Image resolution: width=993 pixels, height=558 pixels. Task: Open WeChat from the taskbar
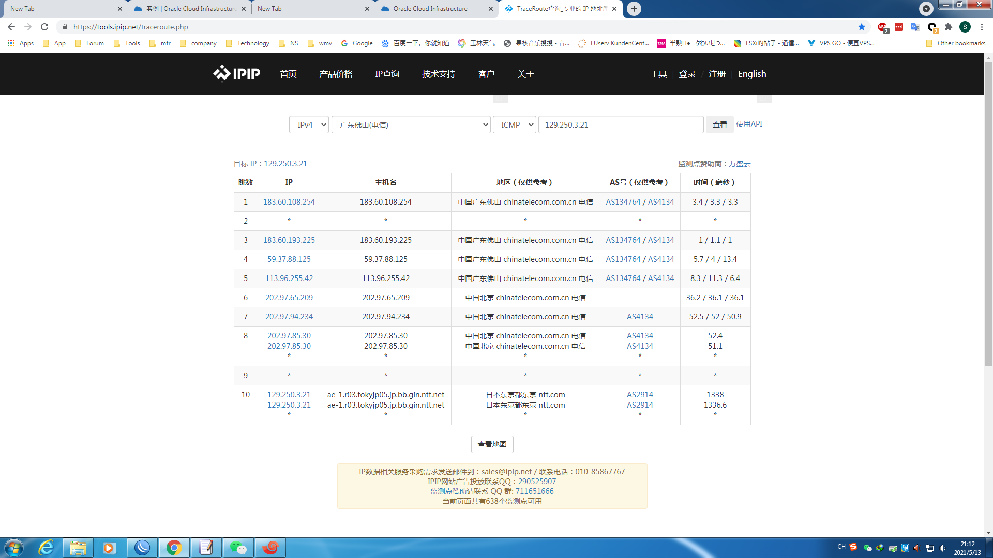(x=238, y=548)
